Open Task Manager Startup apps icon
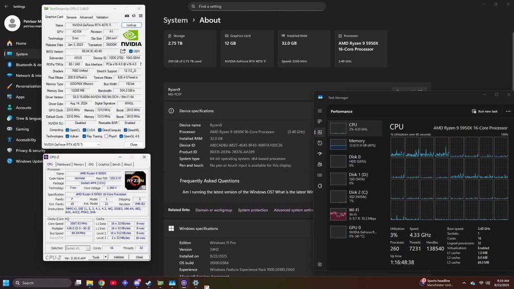514x289 pixels. (x=320, y=154)
